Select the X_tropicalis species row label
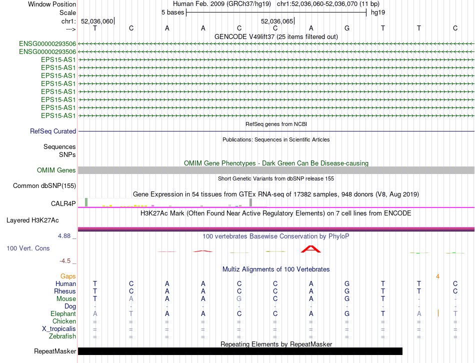Viewport: 475px width, 363px height. click(x=59, y=329)
